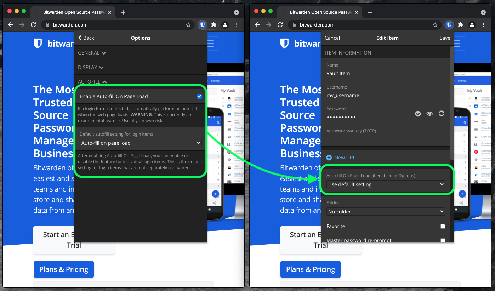
Task: Open Extensions puzzle icon in right window
Action: point(461,25)
